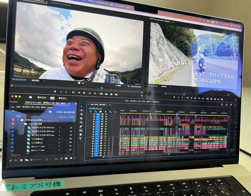Open Program monitor zoom level dropdown

coord(165,87)
